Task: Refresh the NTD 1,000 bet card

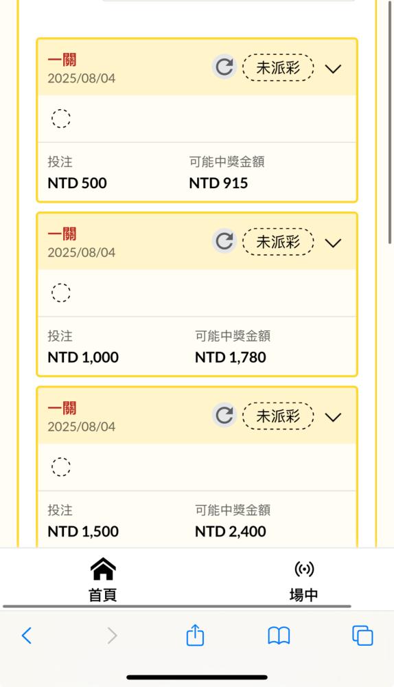Action: coord(224,241)
